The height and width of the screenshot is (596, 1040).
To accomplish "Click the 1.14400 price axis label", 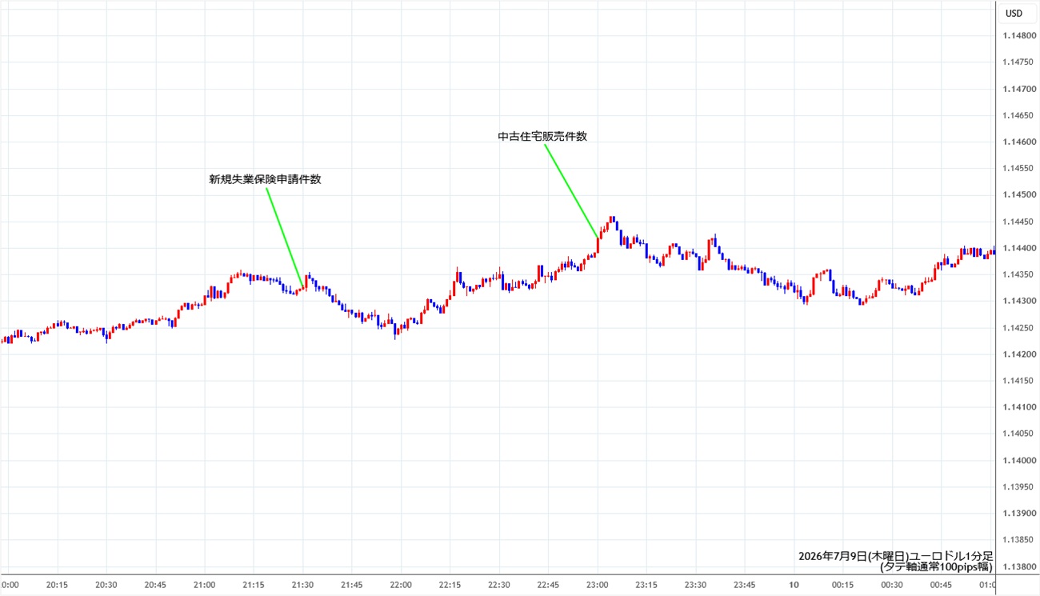I will (x=1018, y=248).
